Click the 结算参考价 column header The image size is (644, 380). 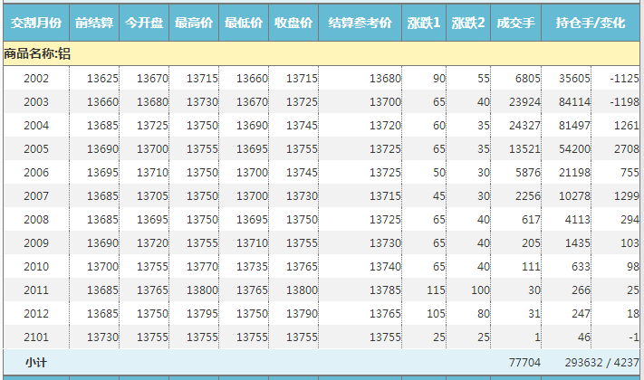[360, 22]
